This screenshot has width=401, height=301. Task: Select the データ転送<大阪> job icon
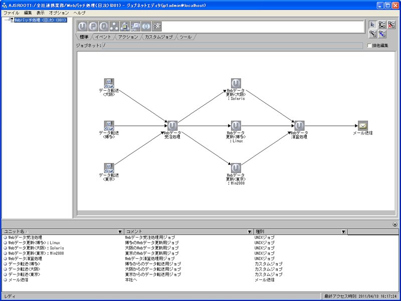click(109, 83)
